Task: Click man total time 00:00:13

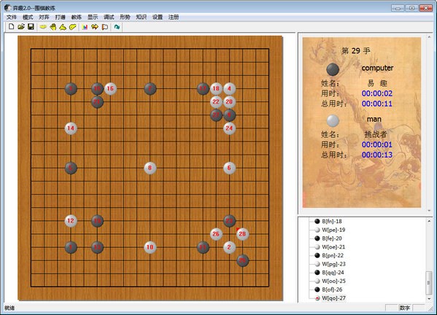Action: coord(377,155)
